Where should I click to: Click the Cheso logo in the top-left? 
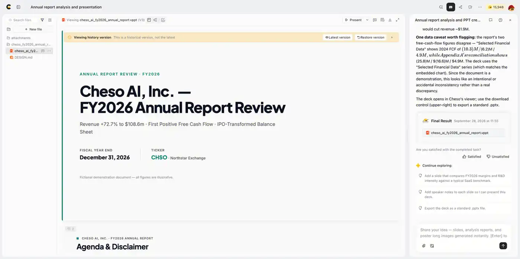tap(9, 7)
